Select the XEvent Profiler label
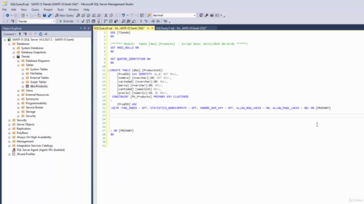Screen dimensions: 364x204 (26, 154)
